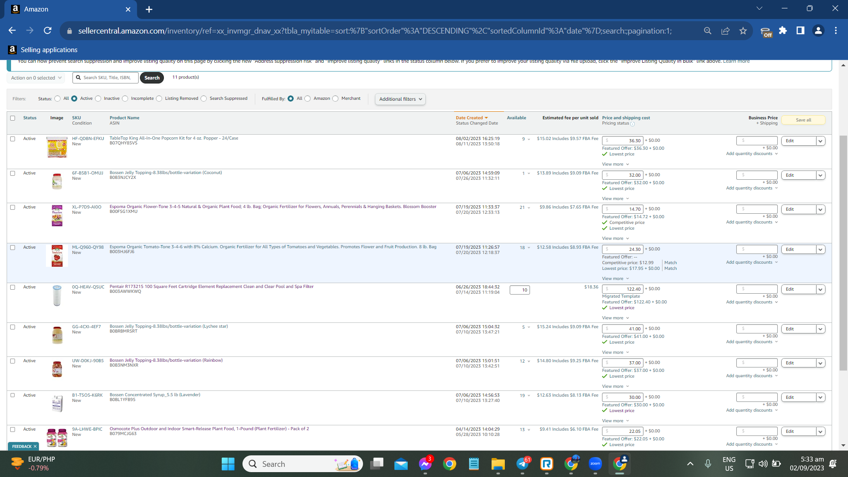Open Telegram from the taskbar
Viewport: 848px width, 477px height.
(522, 464)
